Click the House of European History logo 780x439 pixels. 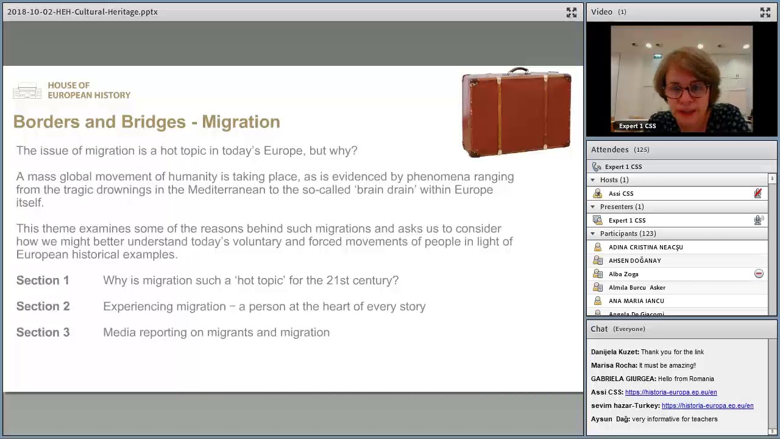coord(72,90)
